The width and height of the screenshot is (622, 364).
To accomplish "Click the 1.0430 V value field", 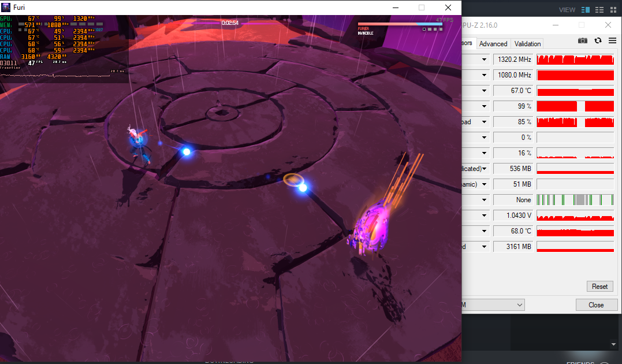I will coord(513,216).
